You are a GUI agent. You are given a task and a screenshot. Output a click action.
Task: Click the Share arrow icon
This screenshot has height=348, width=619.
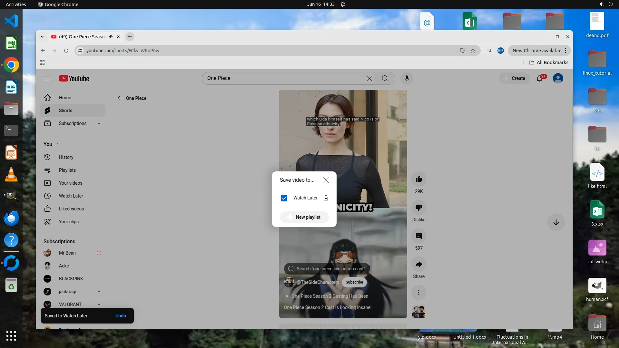pyautogui.click(x=418, y=264)
